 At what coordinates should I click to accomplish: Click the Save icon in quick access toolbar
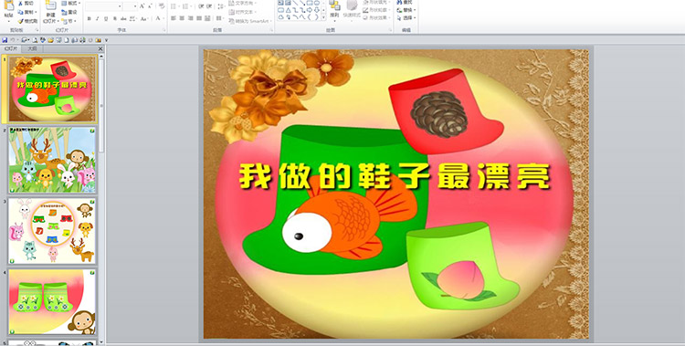(5, 40)
